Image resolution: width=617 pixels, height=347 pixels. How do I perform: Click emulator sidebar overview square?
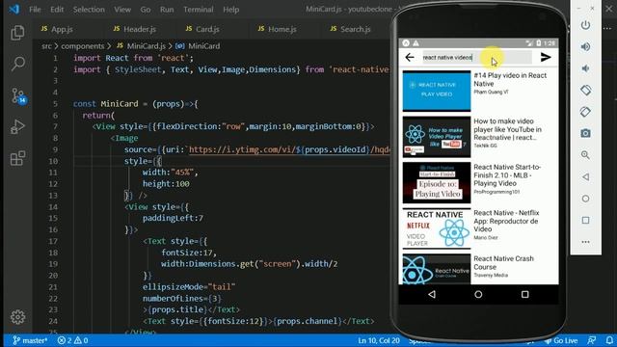click(585, 221)
